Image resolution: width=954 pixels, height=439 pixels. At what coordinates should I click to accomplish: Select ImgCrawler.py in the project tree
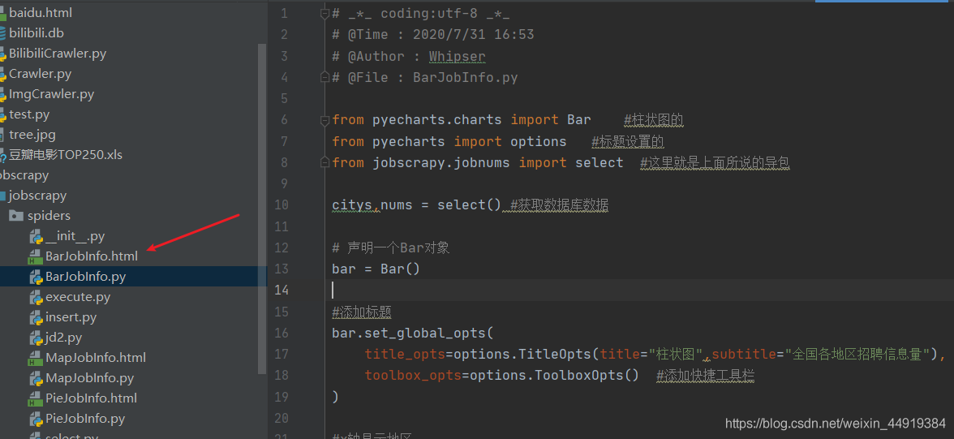click(x=52, y=94)
